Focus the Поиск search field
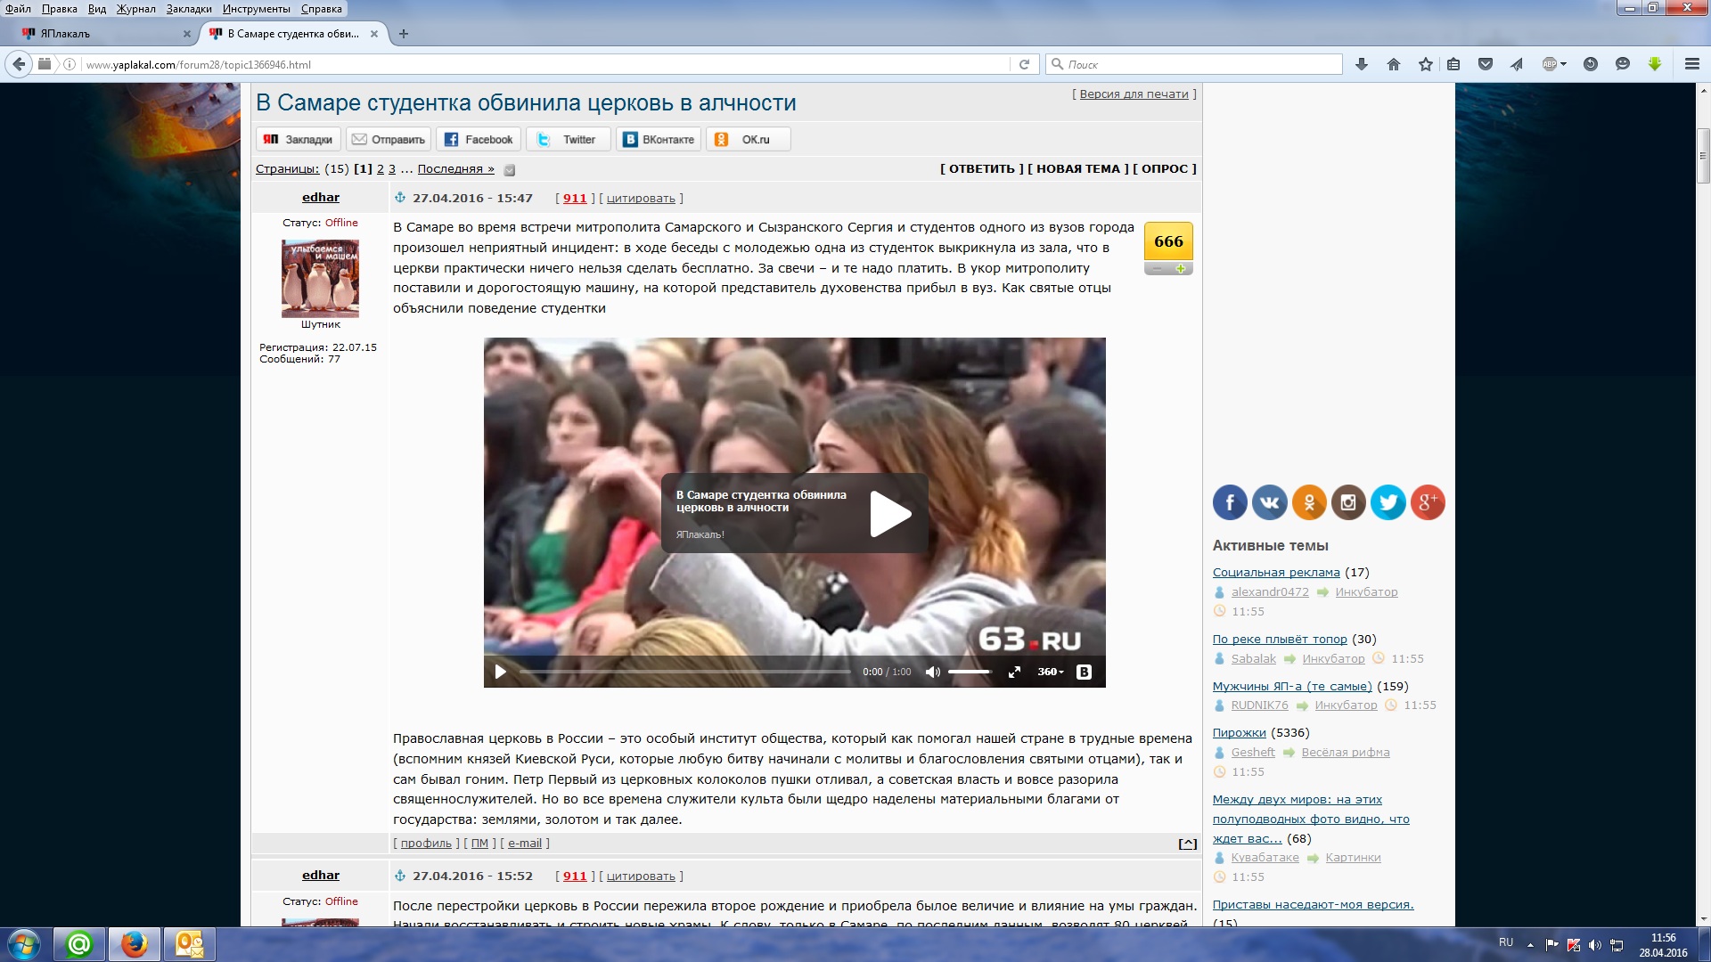 tap(1194, 64)
